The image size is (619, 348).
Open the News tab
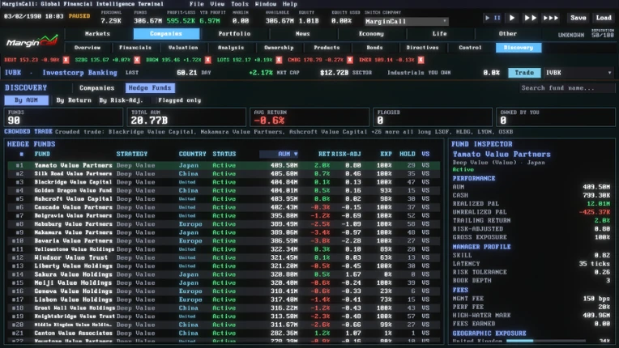click(303, 34)
